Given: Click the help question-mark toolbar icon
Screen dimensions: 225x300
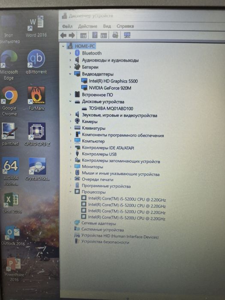Looking at the screenshot, I should pos(95,35).
